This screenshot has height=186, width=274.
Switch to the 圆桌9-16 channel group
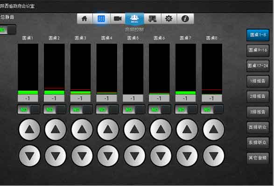tap(258, 51)
